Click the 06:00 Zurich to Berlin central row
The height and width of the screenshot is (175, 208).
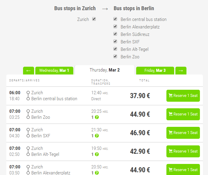click(x=75, y=96)
